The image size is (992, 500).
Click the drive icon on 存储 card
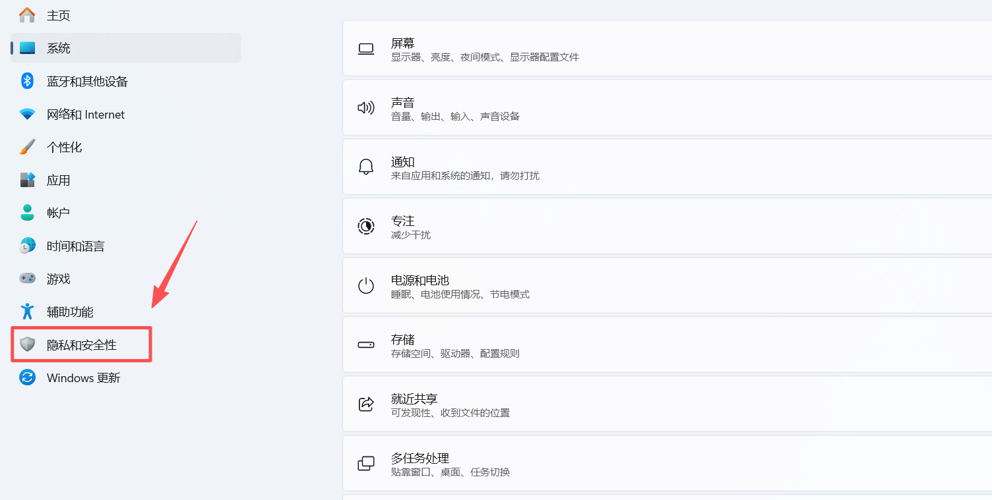point(366,345)
